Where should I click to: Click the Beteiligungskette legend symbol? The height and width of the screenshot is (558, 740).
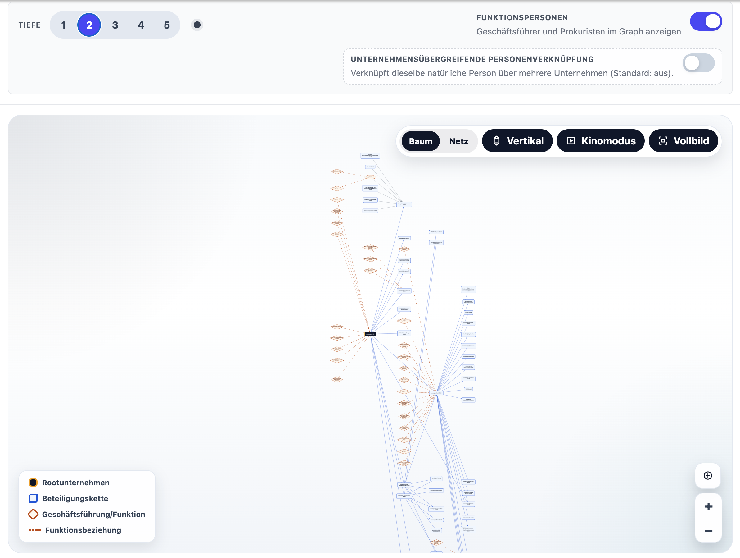[x=34, y=498]
